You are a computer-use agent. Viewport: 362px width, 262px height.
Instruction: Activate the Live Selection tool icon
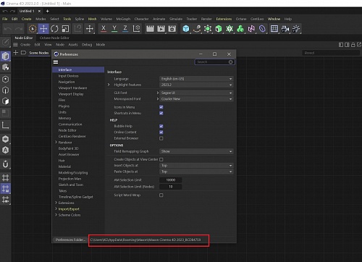[33, 29]
